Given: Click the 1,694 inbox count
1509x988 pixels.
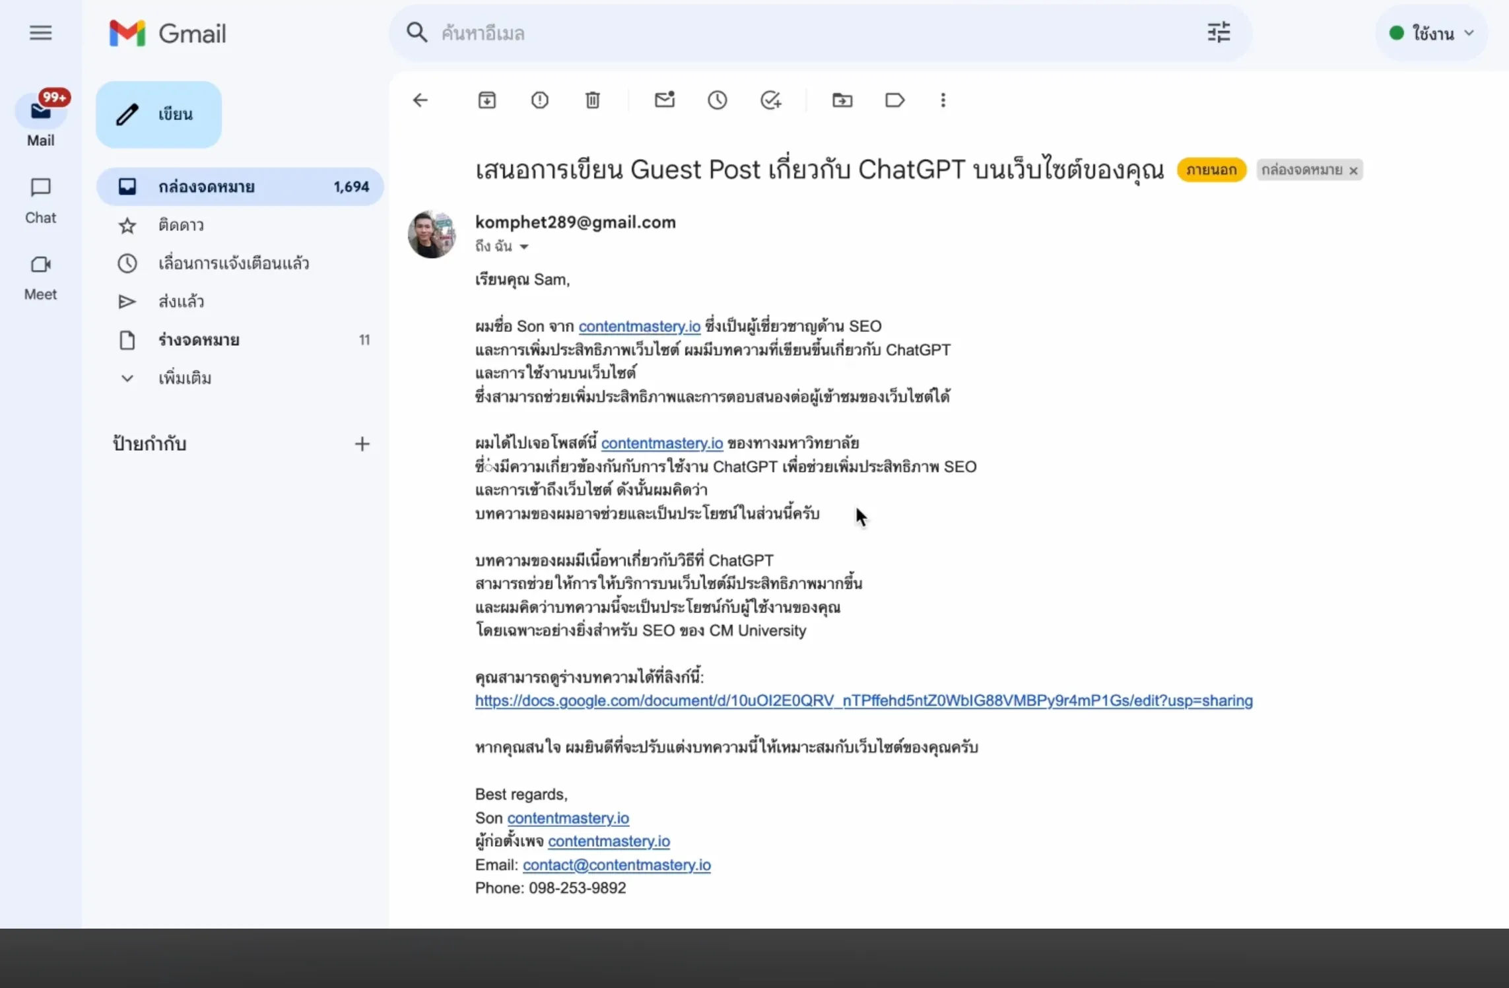Looking at the screenshot, I should (351, 187).
